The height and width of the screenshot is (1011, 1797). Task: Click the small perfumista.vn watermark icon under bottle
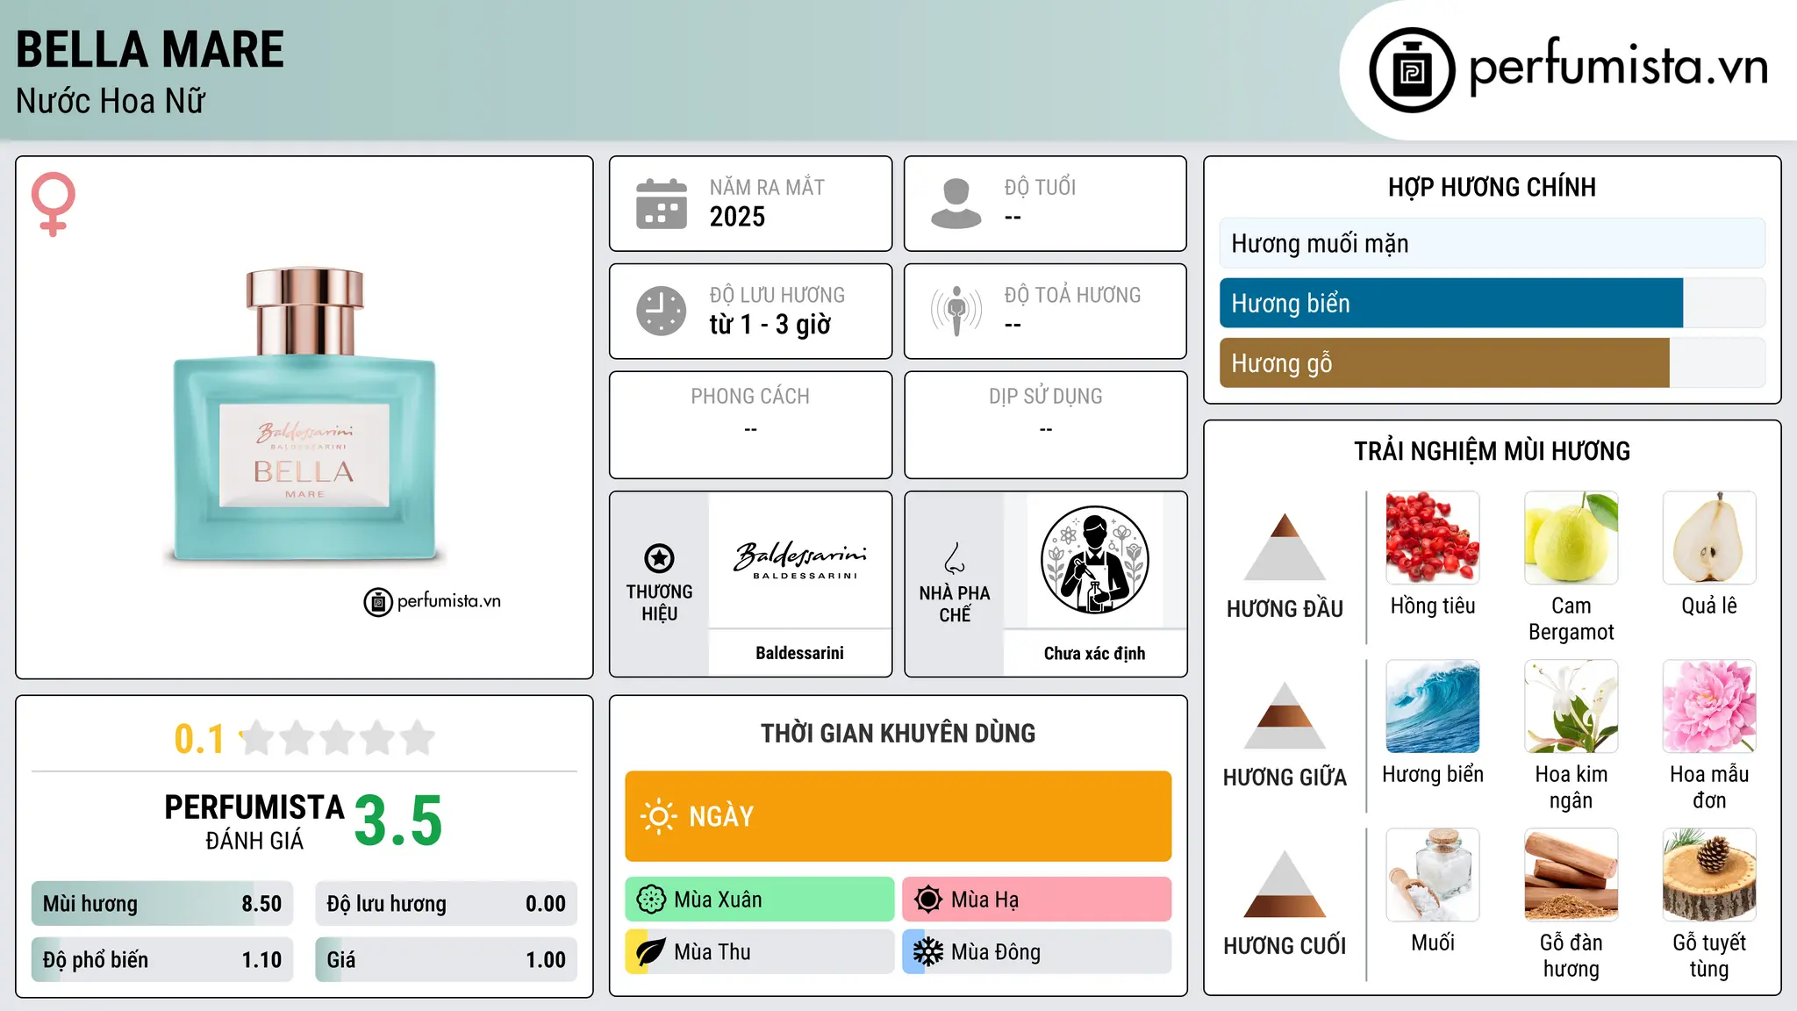377,602
